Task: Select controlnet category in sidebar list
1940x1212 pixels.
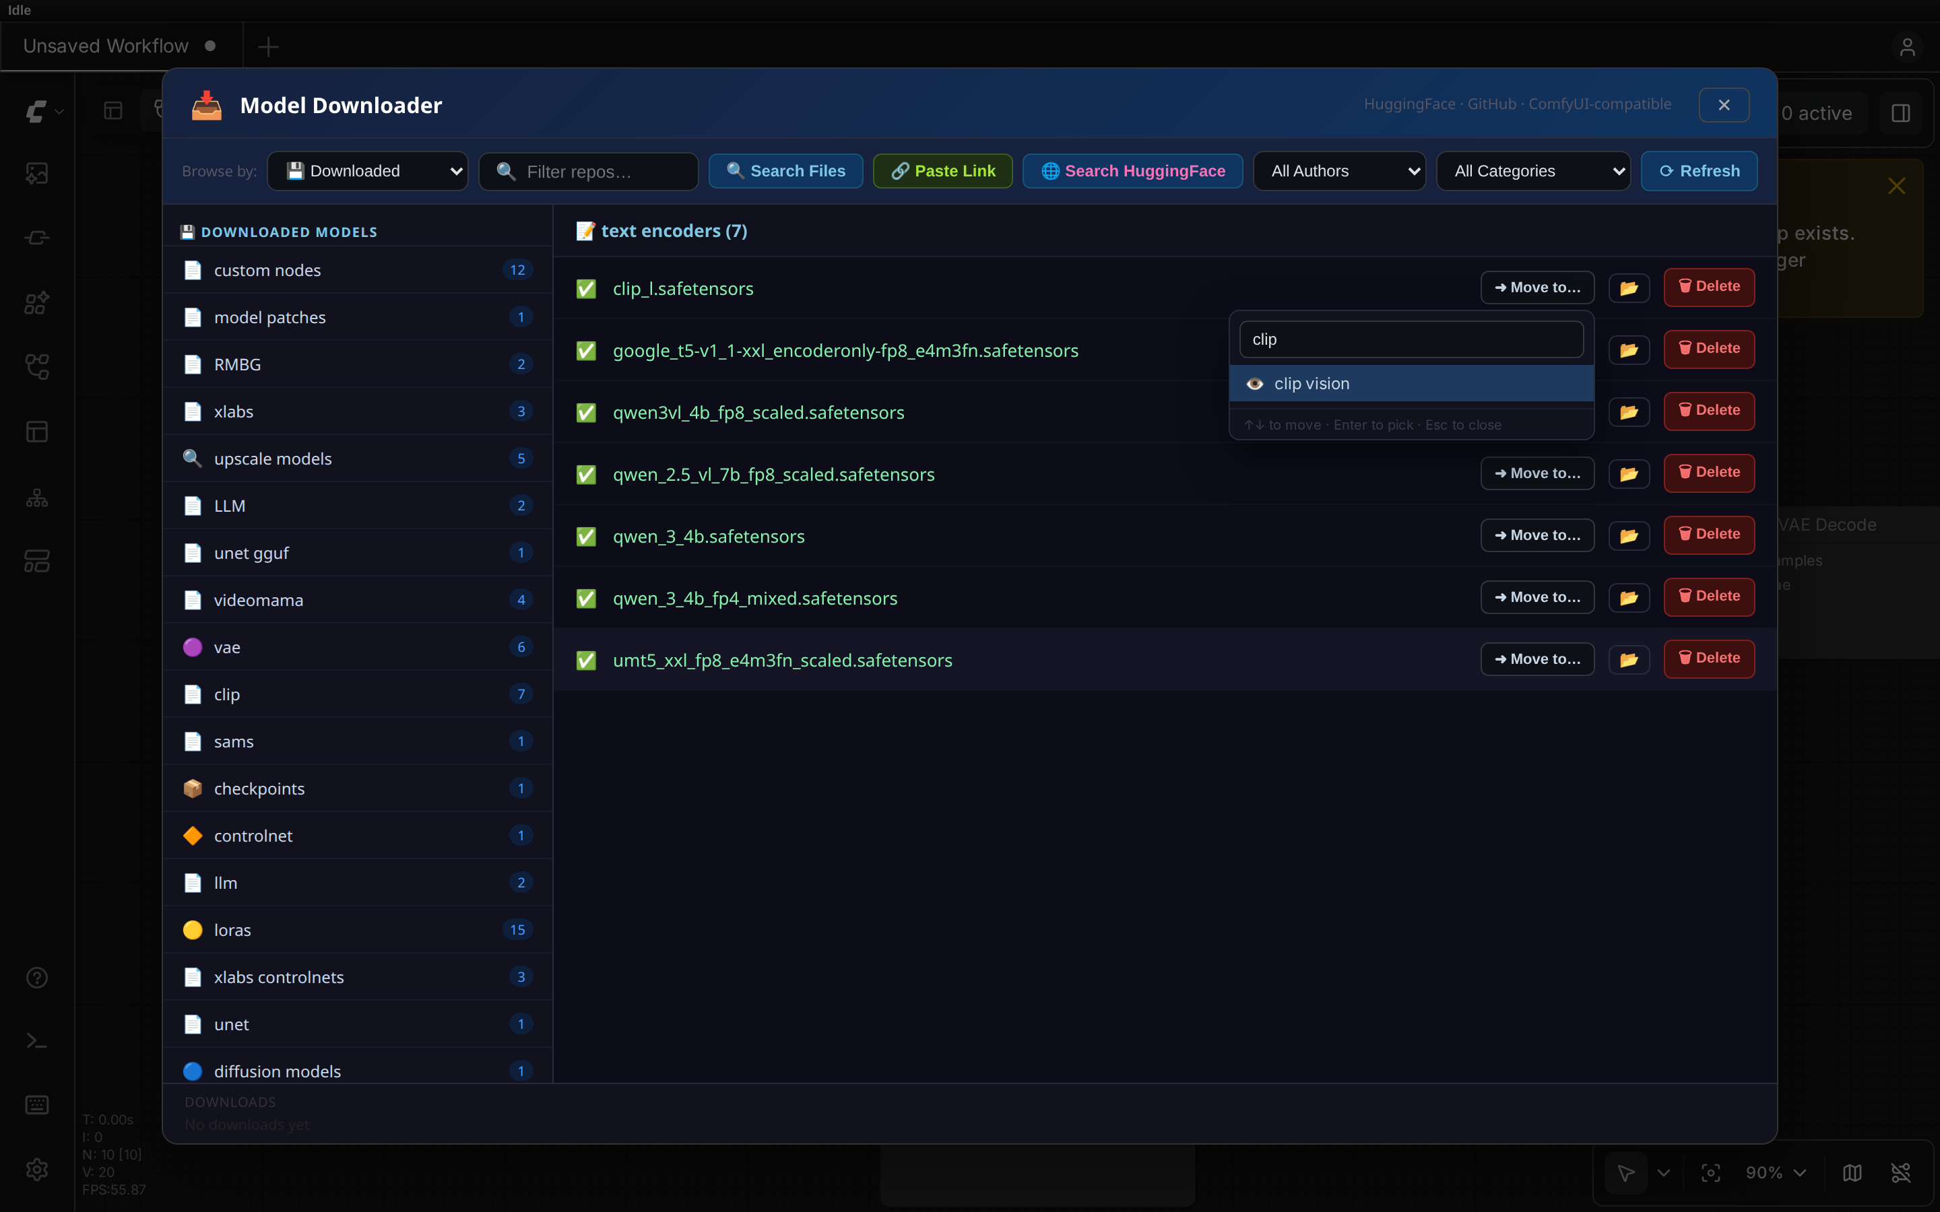Action: click(x=358, y=835)
